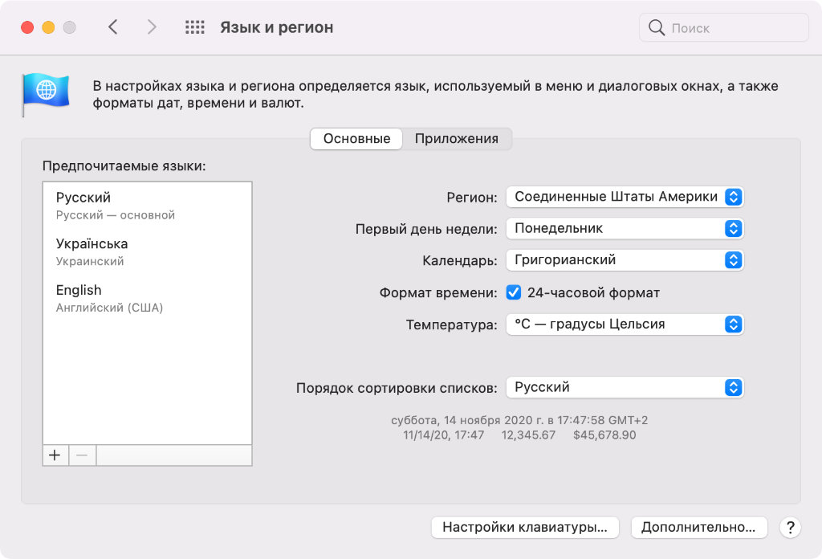822x559 pixels.
Task: Open the Календарь dropdown
Action: 625,260
